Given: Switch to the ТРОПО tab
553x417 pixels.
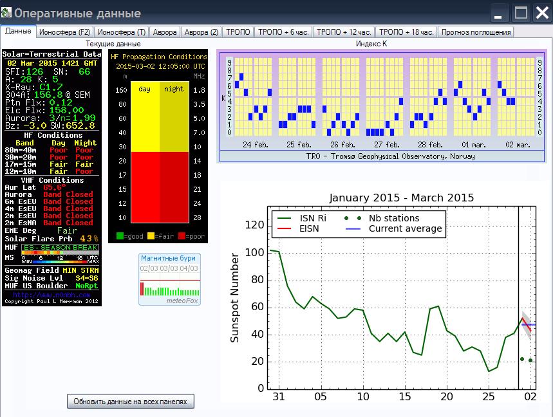Looking at the screenshot, I should click(238, 32).
